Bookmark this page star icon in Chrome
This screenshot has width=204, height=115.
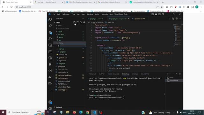coord(162,7)
